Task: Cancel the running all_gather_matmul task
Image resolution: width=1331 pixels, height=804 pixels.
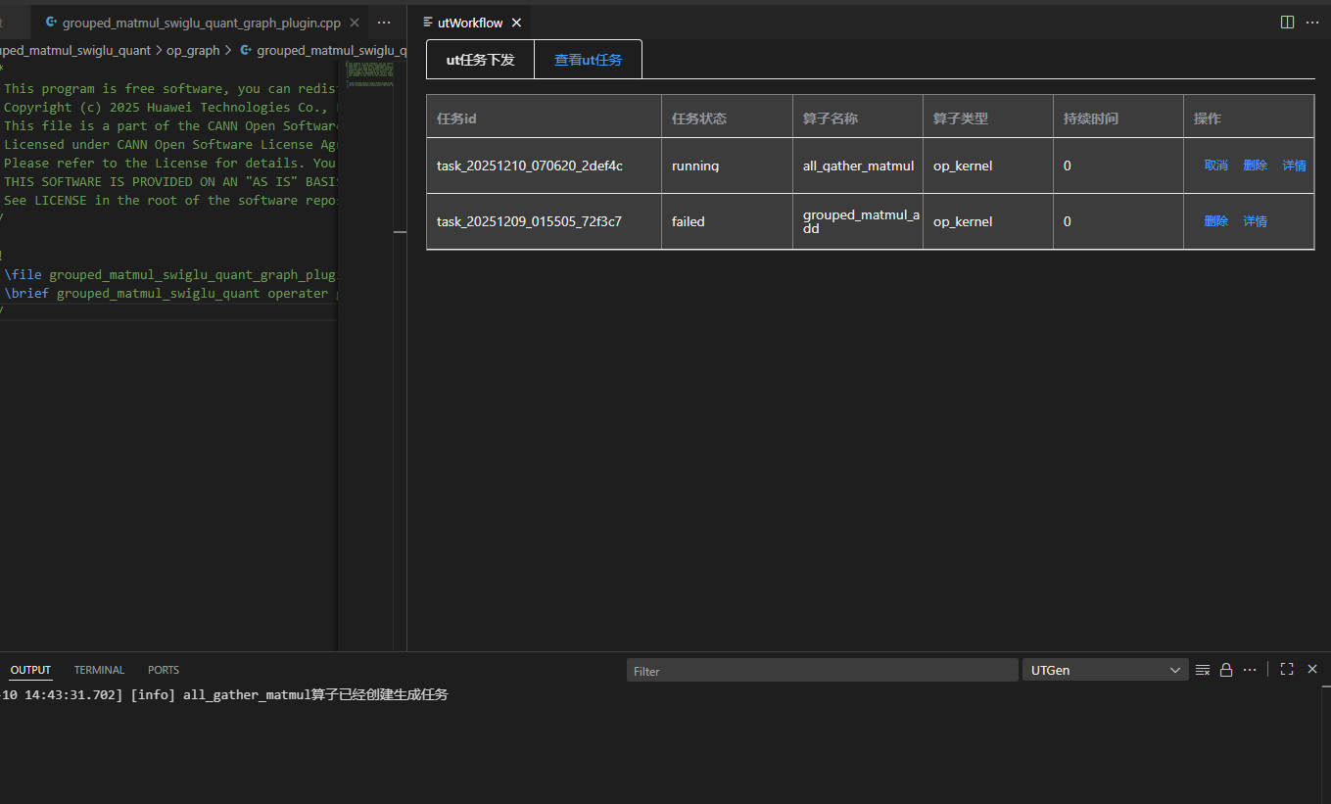Action: tap(1215, 166)
